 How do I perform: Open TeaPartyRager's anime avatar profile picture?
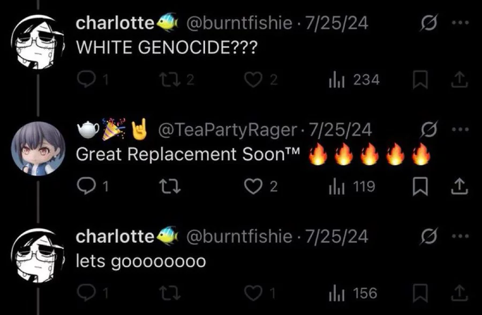(x=38, y=148)
